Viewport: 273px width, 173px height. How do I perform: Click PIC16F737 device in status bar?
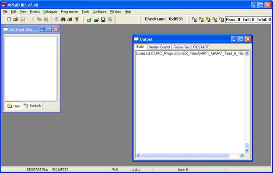point(60,170)
